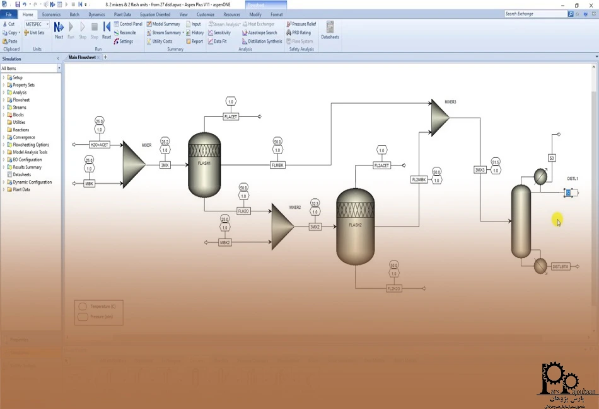Select the MIXER3 block

(x=440, y=118)
